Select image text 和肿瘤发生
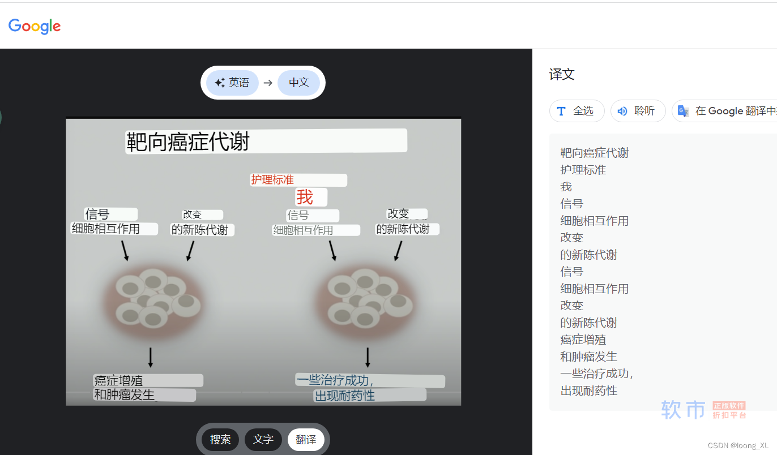Image resolution: width=777 pixels, height=455 pixels. click(125, 394)
